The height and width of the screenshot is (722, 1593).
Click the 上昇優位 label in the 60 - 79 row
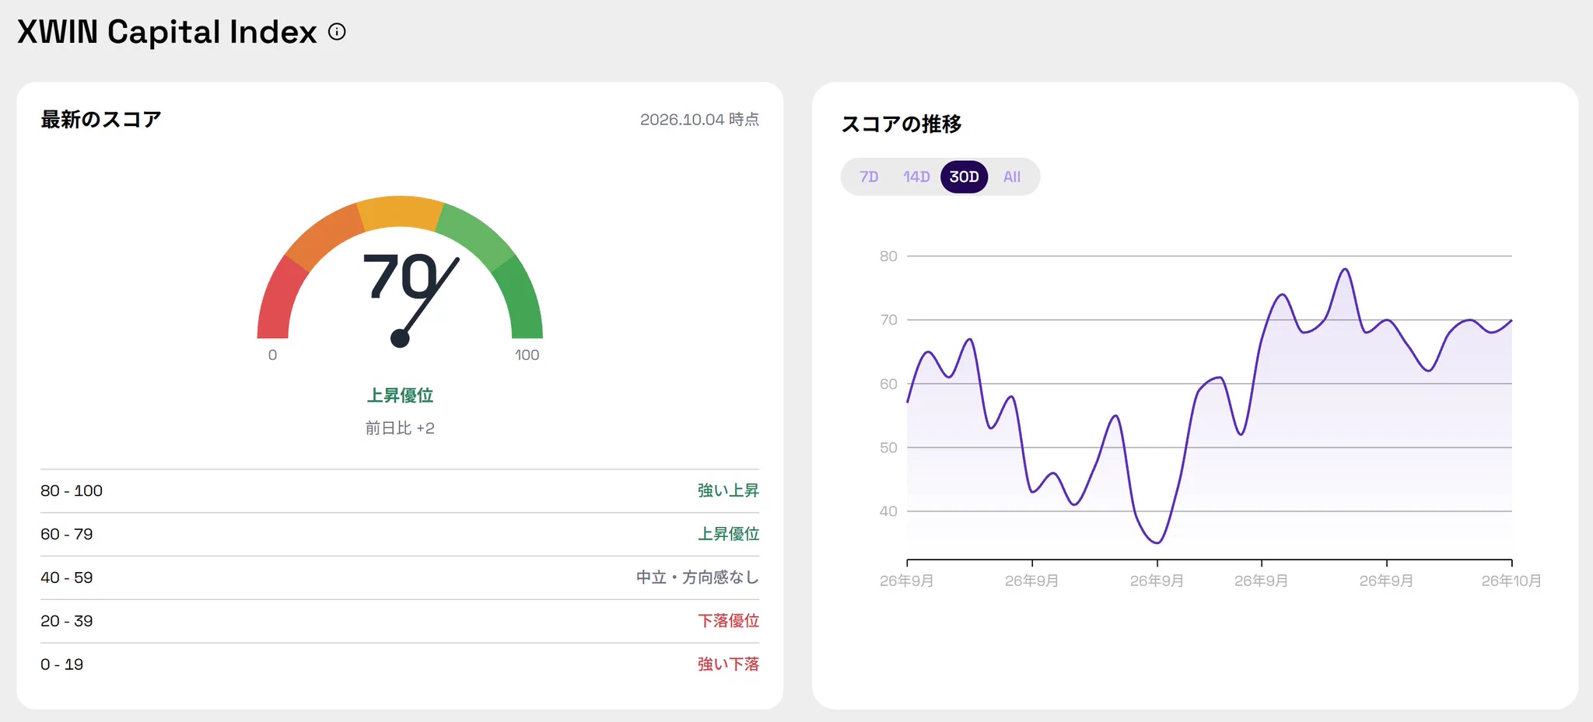pos(728,534)
